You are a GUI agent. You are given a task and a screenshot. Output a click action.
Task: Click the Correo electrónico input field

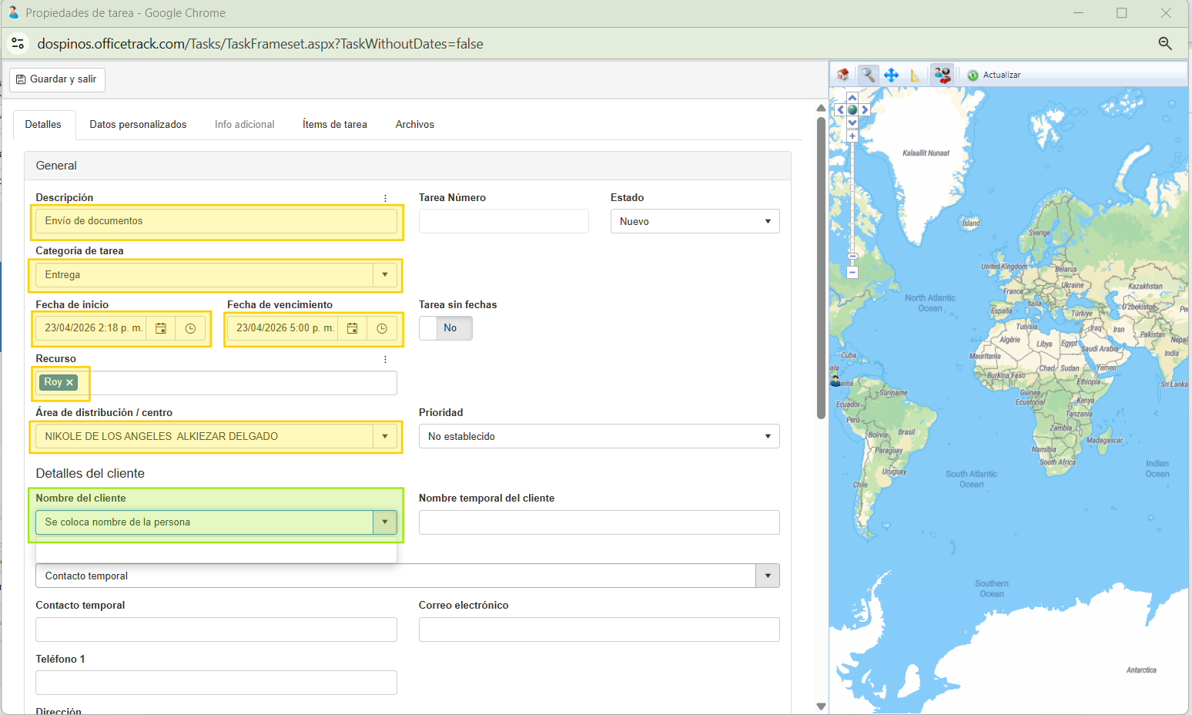tap(598, 629)
